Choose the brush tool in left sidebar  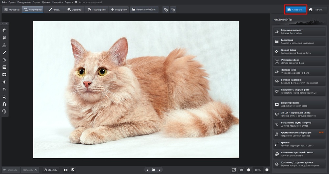tap(4, 53)
